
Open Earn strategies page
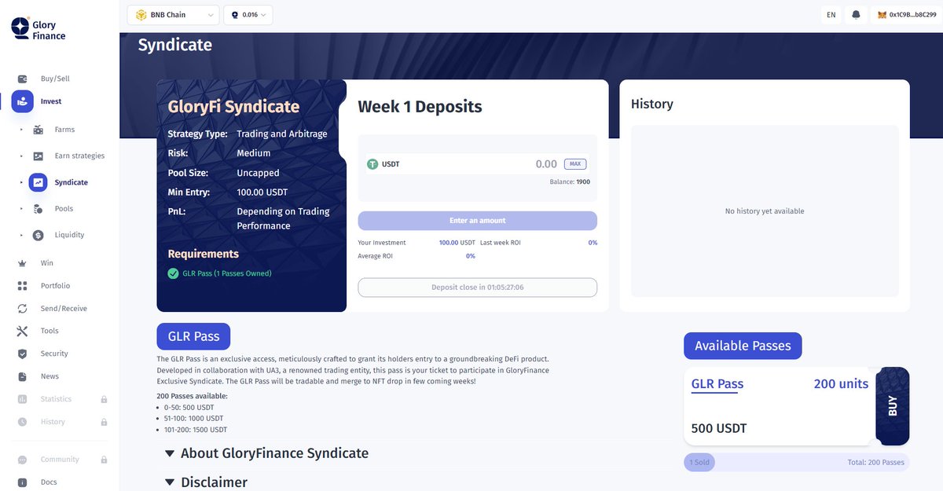pyautogui.click(x=79, y=156)
